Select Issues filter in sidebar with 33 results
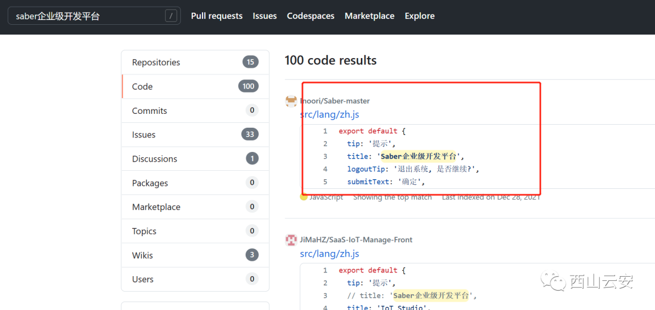The width and height of the screenshot is (655, 310). [195, 135]
